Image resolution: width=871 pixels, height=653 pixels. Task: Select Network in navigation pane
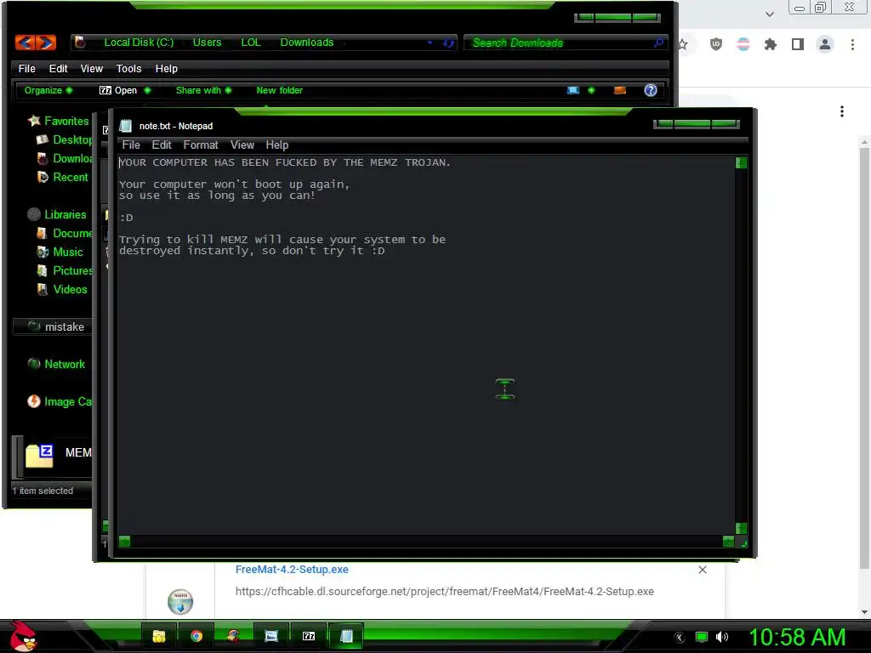point(65,364)
